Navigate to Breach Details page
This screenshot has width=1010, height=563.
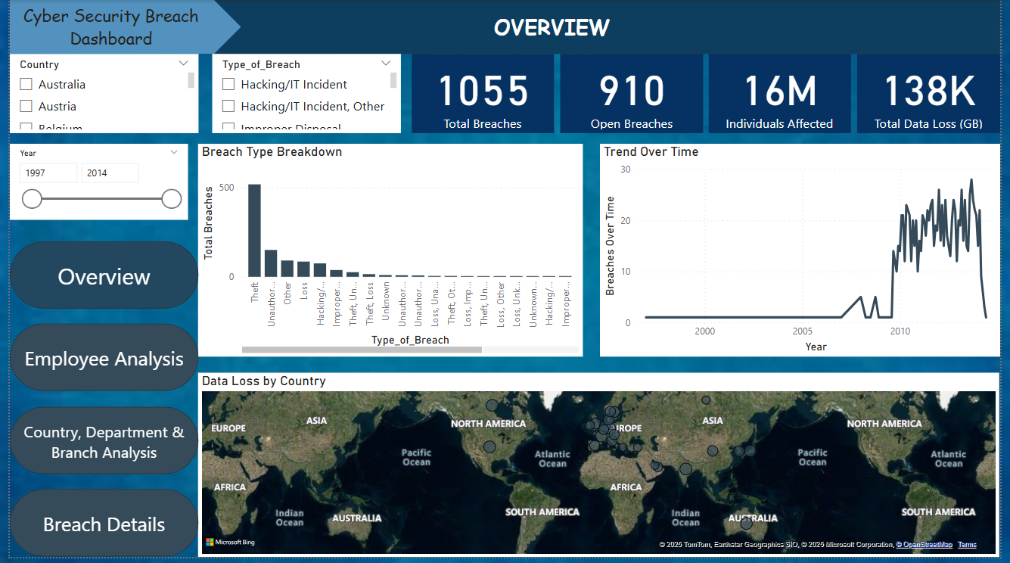point(104,524)
